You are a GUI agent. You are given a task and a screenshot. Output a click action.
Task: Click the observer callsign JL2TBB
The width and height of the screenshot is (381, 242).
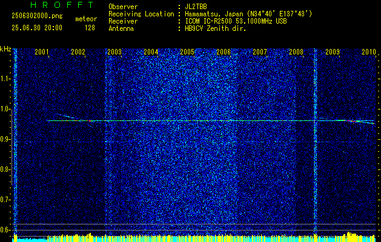[x=196, y=7]
